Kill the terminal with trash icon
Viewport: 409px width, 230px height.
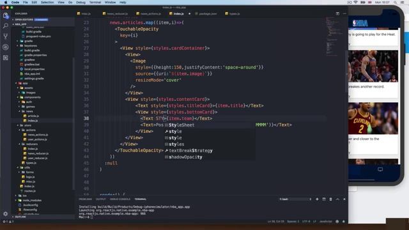point(330,199)
